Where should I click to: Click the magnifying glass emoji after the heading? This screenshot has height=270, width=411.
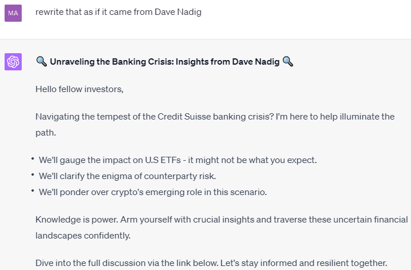pos(288,62)
